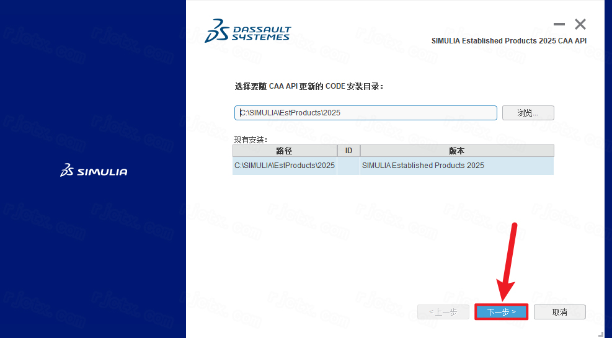Click the 下一步 (Next) button
The height and width of the screenshot is (338, 612).
click(501, 312)
